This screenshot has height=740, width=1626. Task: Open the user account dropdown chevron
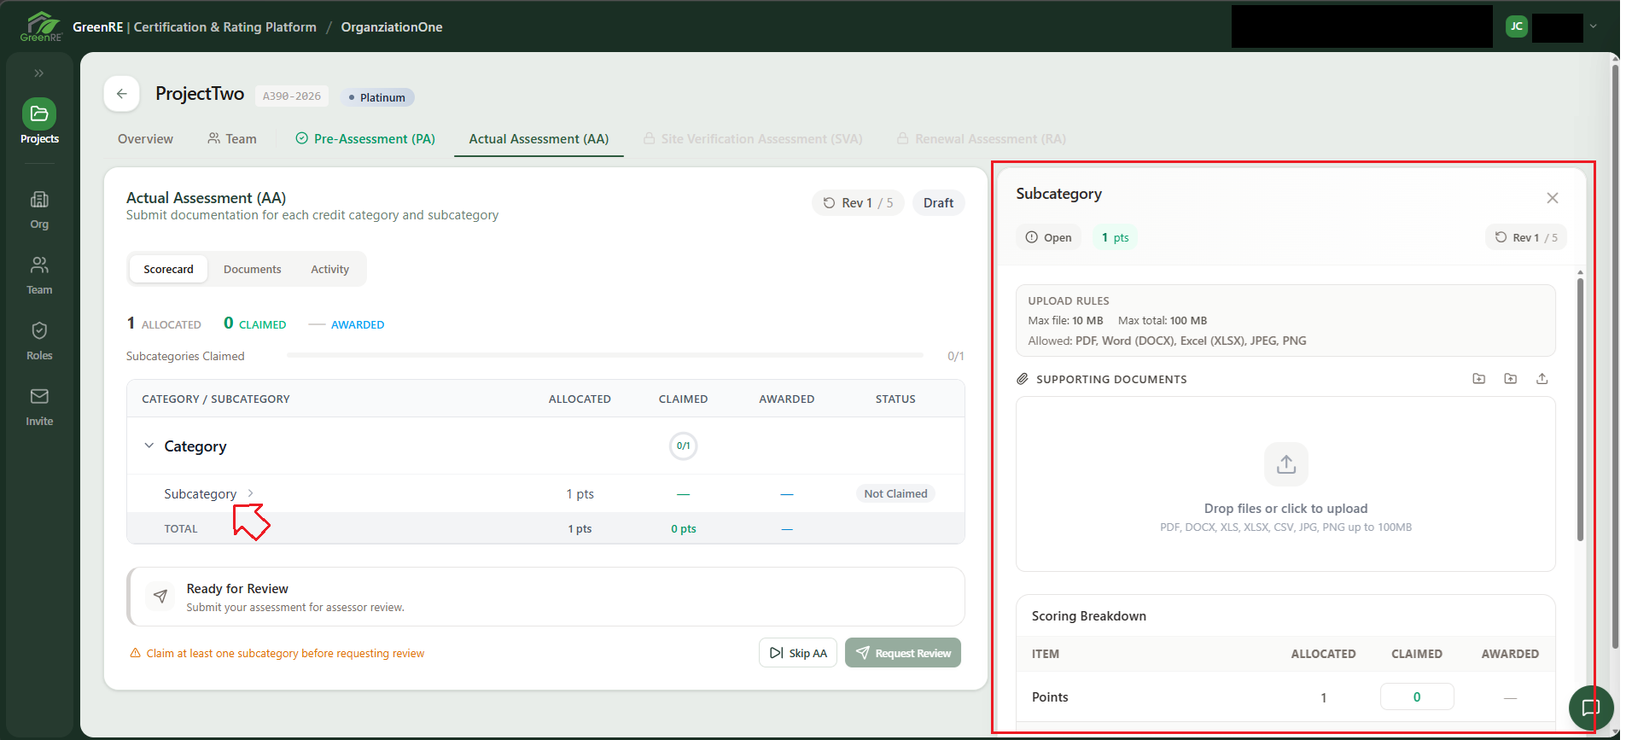(x=1593, y=26)
